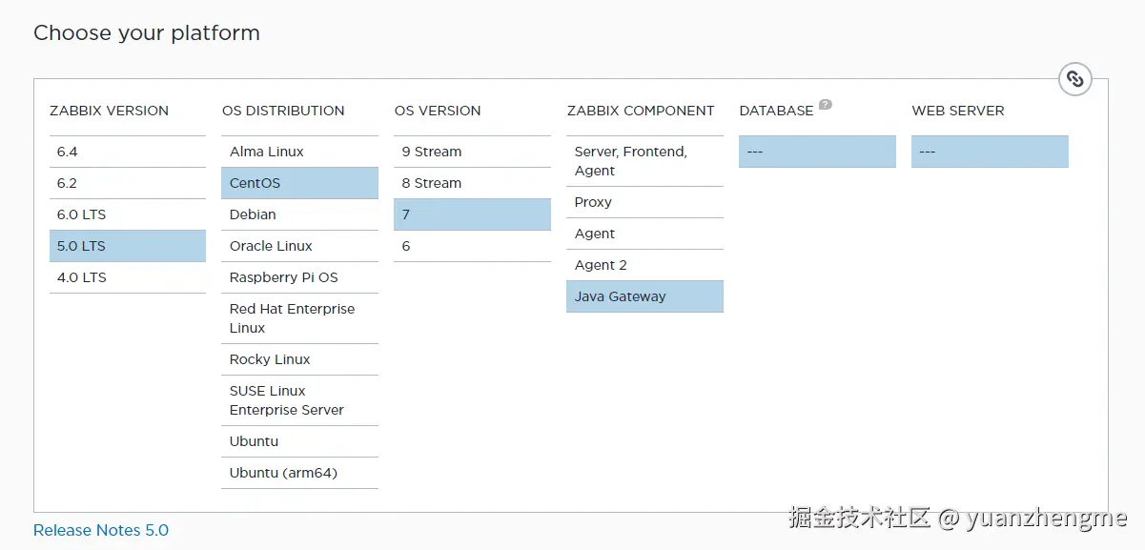Select the Proxy component
Viewport: 1145px width, 550px height.
(644, 202)
